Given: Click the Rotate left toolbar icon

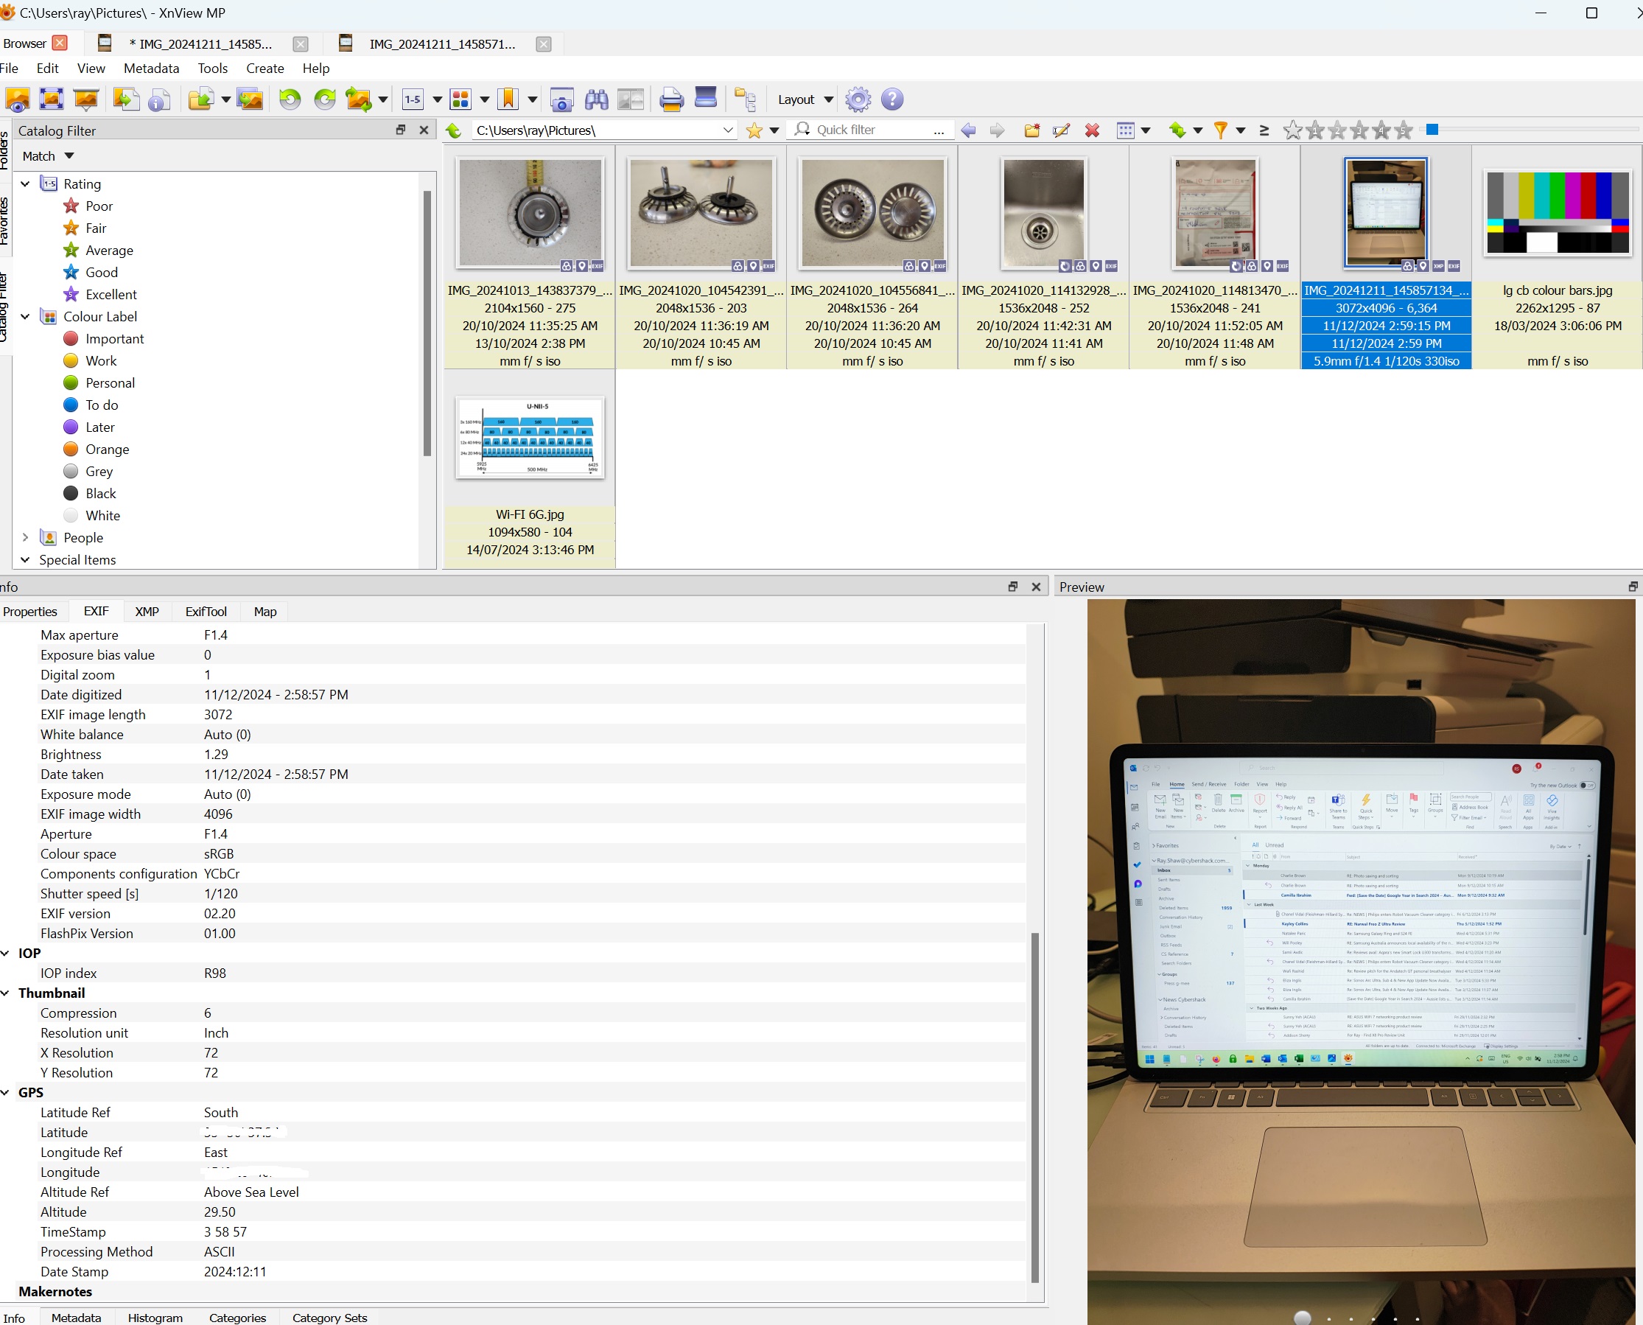Looking at the screenshot, I should pyautogui.click(x=290, y=99).
